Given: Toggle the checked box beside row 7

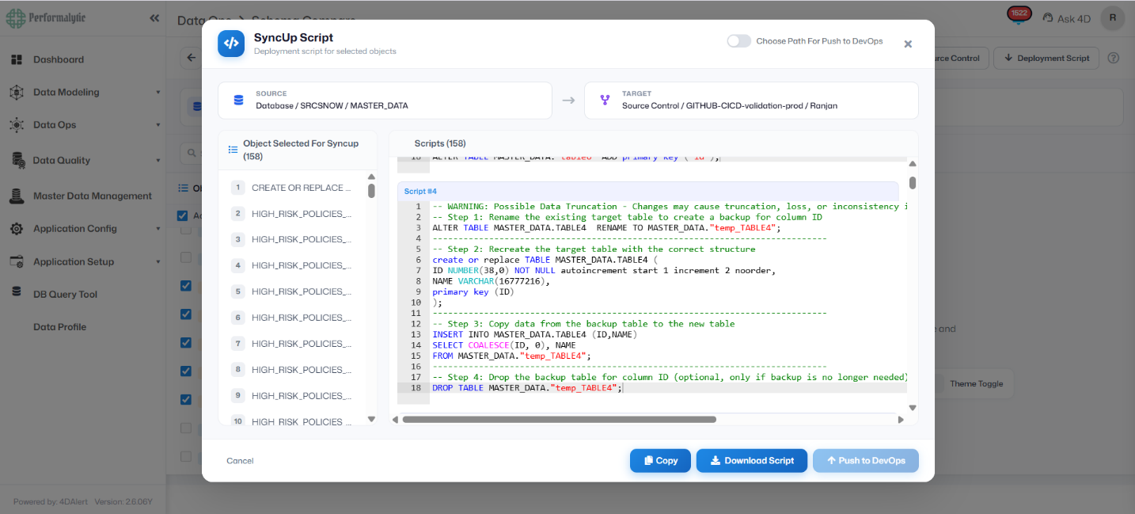Looking at the screenshot, I should pos(185,343).
